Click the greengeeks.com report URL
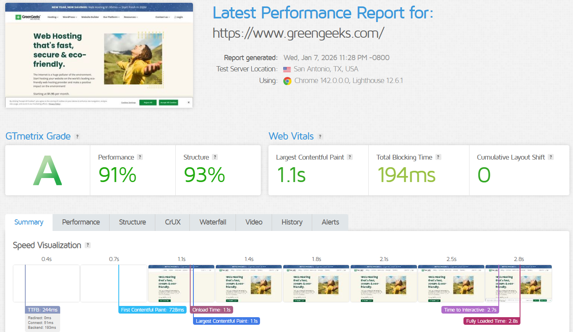The height and width of the screenshot is (332, 573). pyautogui.click(x=299, y=33)
